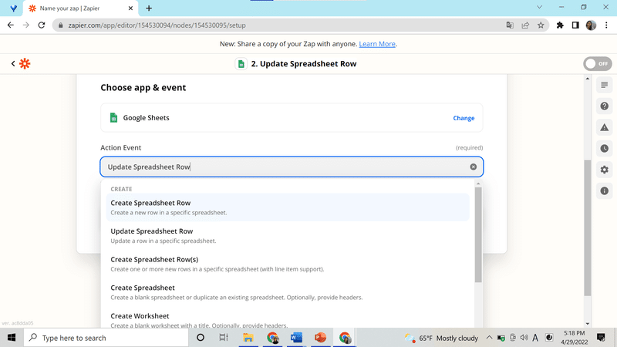Open Microsoft Word from the taskbar
Screen dimensions: 617x347
296,338
